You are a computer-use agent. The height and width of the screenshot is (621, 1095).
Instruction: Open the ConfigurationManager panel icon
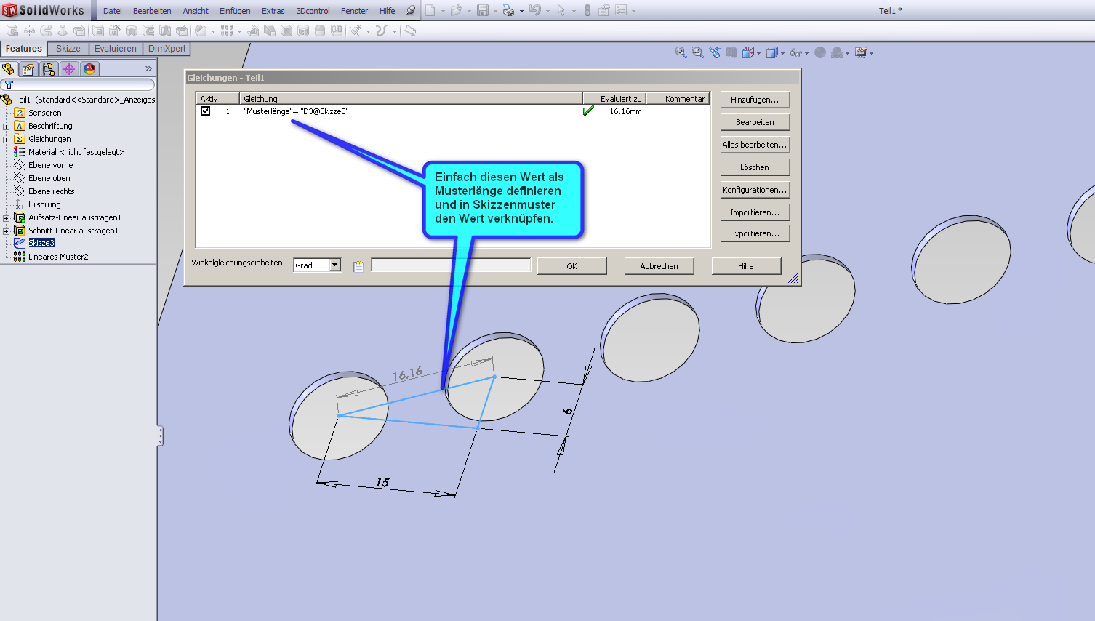49,69
